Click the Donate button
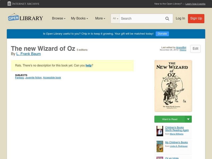Image resolution: width=212 pixels, height=159 pixels. (162, 34)
